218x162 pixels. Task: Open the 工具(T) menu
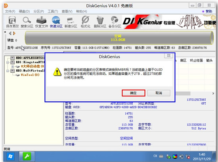53,11
